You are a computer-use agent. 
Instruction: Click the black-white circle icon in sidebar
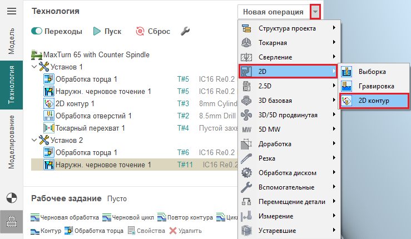[x=11, y=197]
